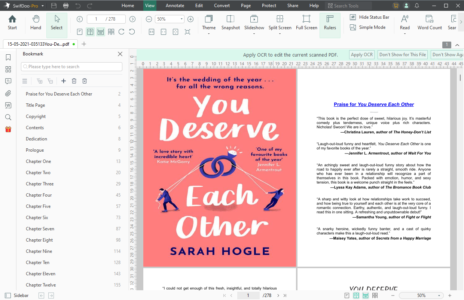Toggle continuous scroll in the status bar
The image size is (464, 300).
(x=366, y=296)
